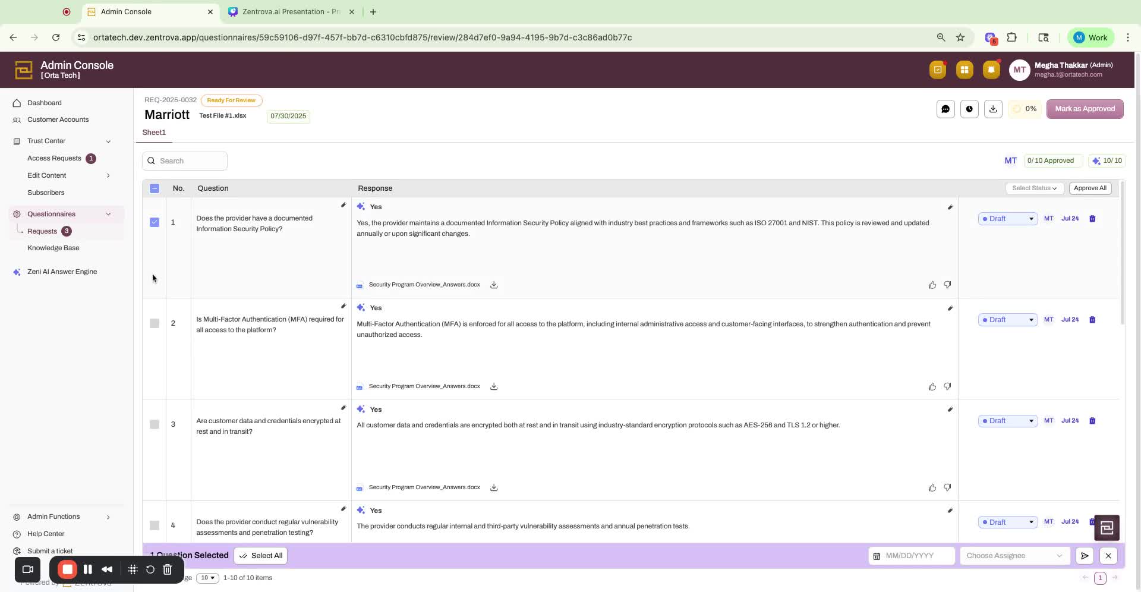Image resolution: width=1141 pixels, height=592 pixels.
Task: Open the Draft status dropdown for question 4
Action: 1008,522
